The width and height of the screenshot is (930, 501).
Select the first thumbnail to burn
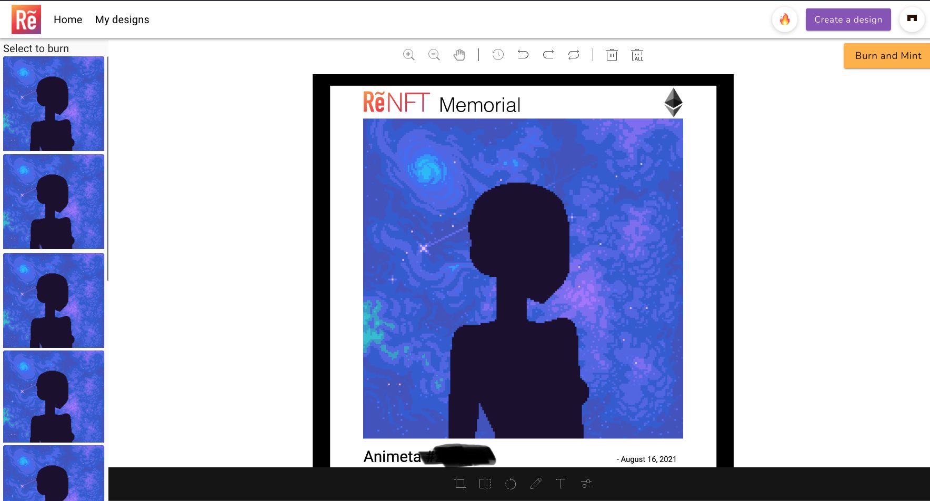54,104
